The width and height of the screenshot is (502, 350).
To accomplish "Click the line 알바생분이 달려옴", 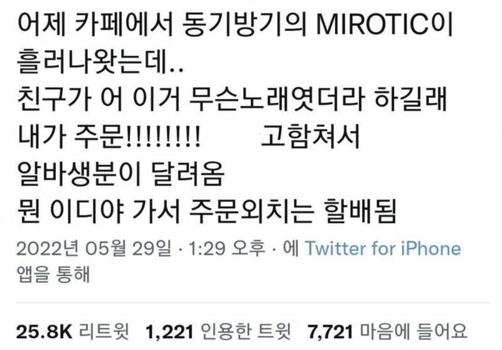I will click(120, 174).
